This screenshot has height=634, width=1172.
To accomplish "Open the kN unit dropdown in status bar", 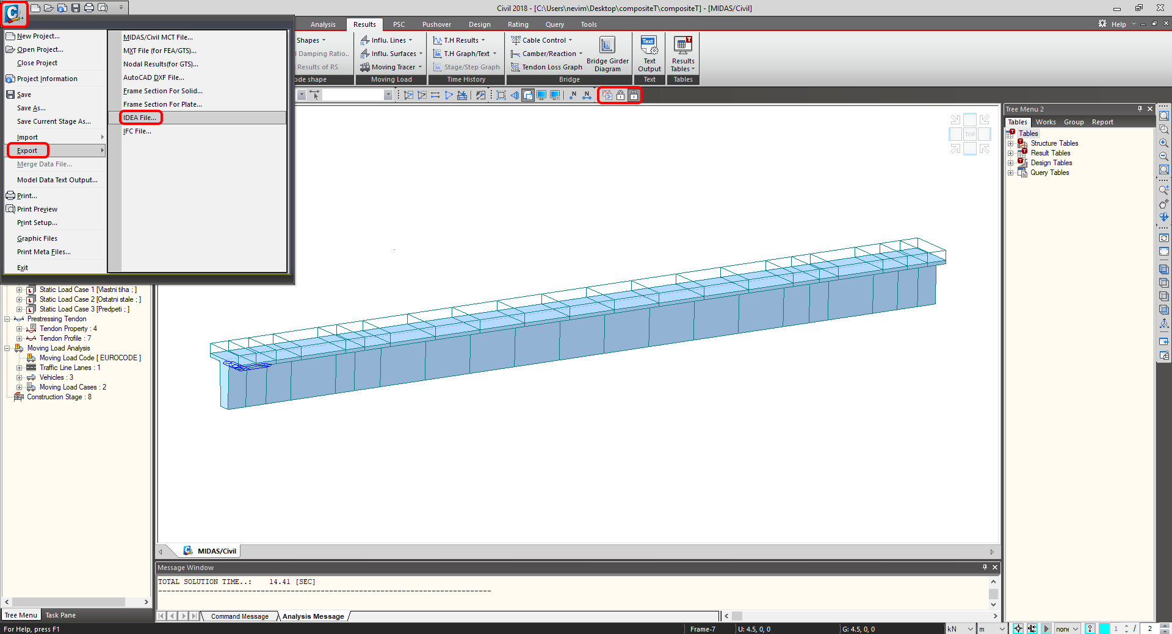I will pyautogui.click(x=970, y=629).
